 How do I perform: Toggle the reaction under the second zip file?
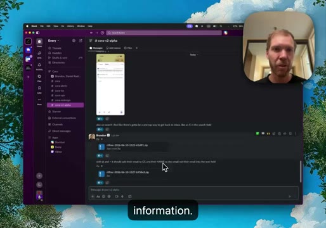[x=100, y=182]
